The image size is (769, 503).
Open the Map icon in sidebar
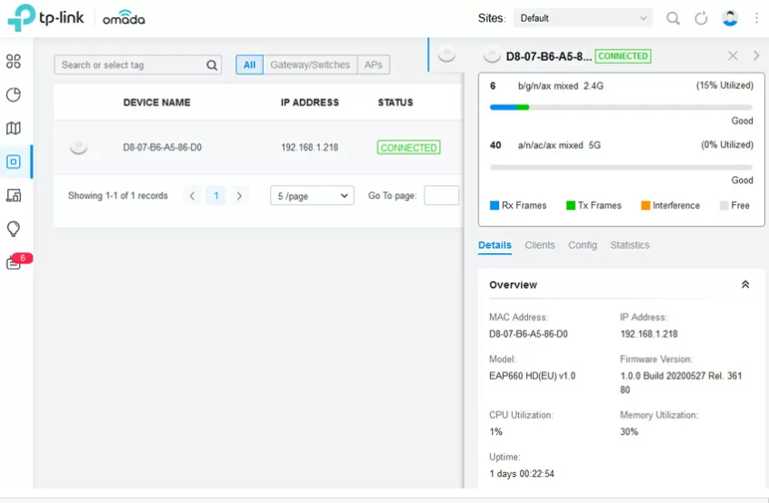point(14,129)
